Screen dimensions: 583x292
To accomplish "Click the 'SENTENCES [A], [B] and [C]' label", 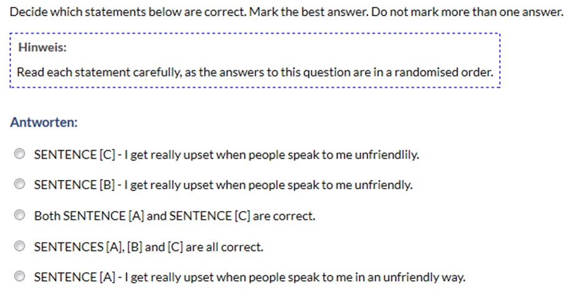I will (x=148, y=247).
